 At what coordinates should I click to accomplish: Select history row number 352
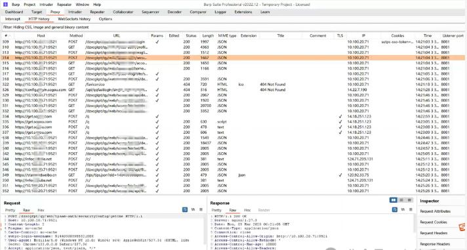pyautogui.click(x=233, y=191)
